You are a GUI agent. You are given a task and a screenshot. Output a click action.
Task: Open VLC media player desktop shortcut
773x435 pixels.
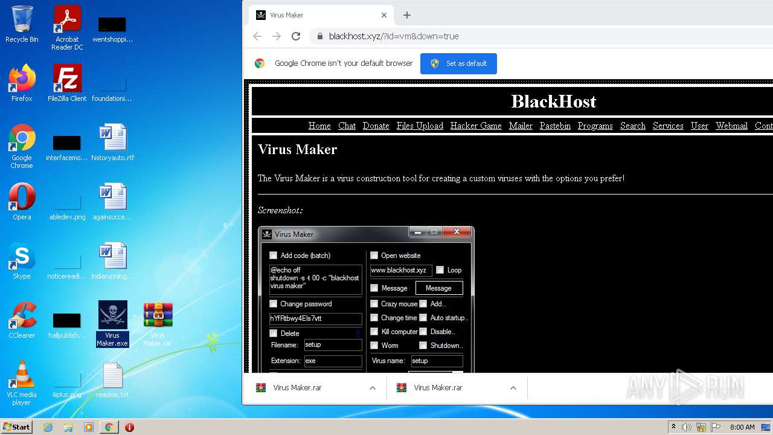pos(22,383)
